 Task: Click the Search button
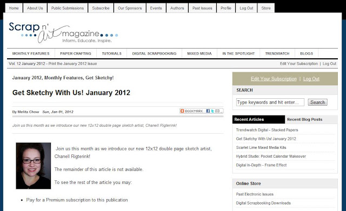tap(317, 102)
